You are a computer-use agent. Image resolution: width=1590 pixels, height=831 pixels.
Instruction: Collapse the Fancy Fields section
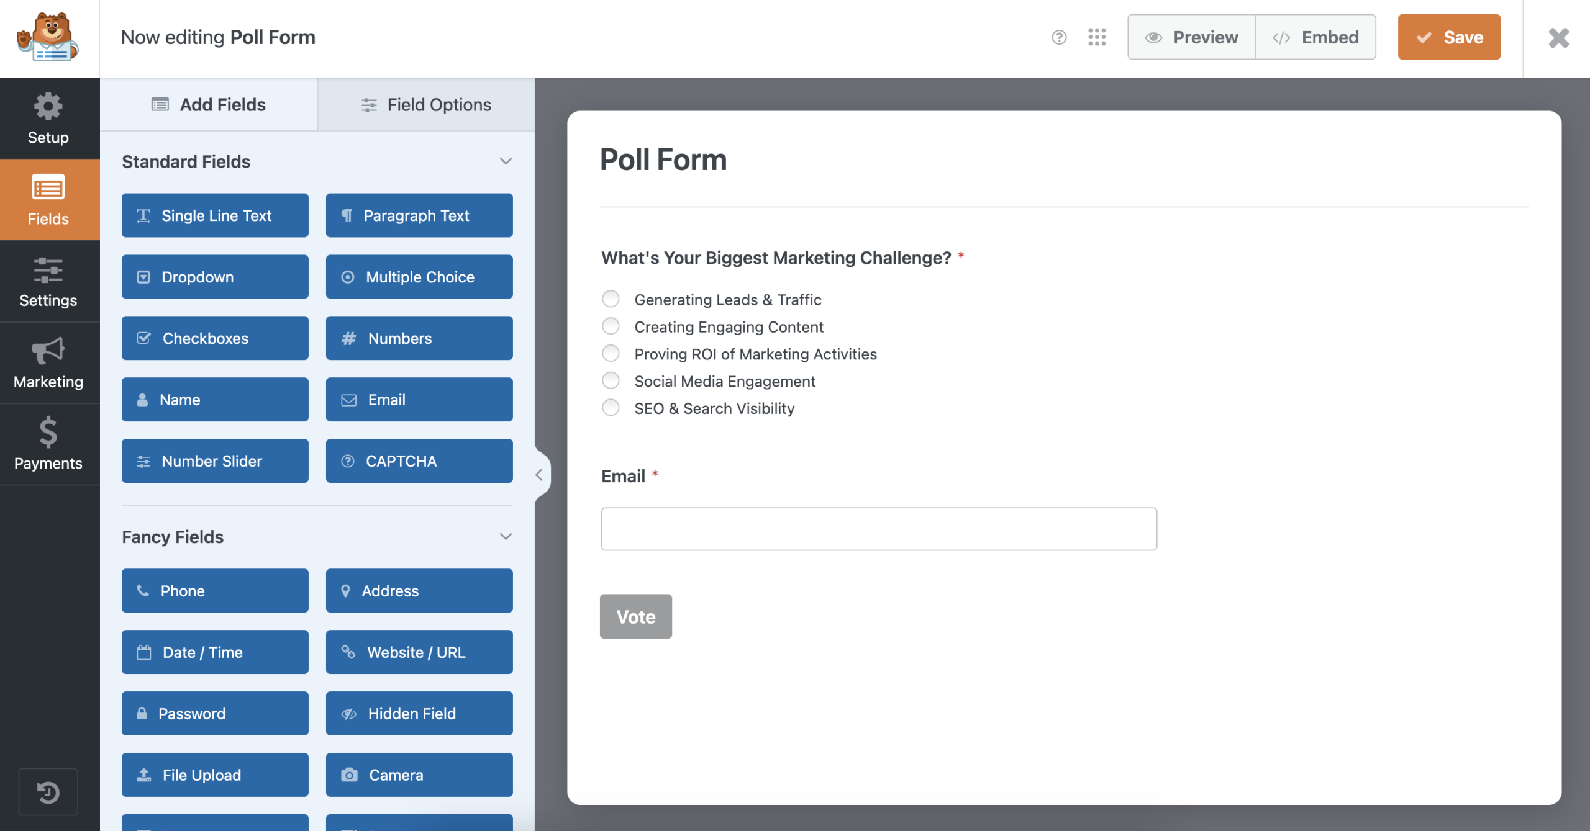(506, 536)
